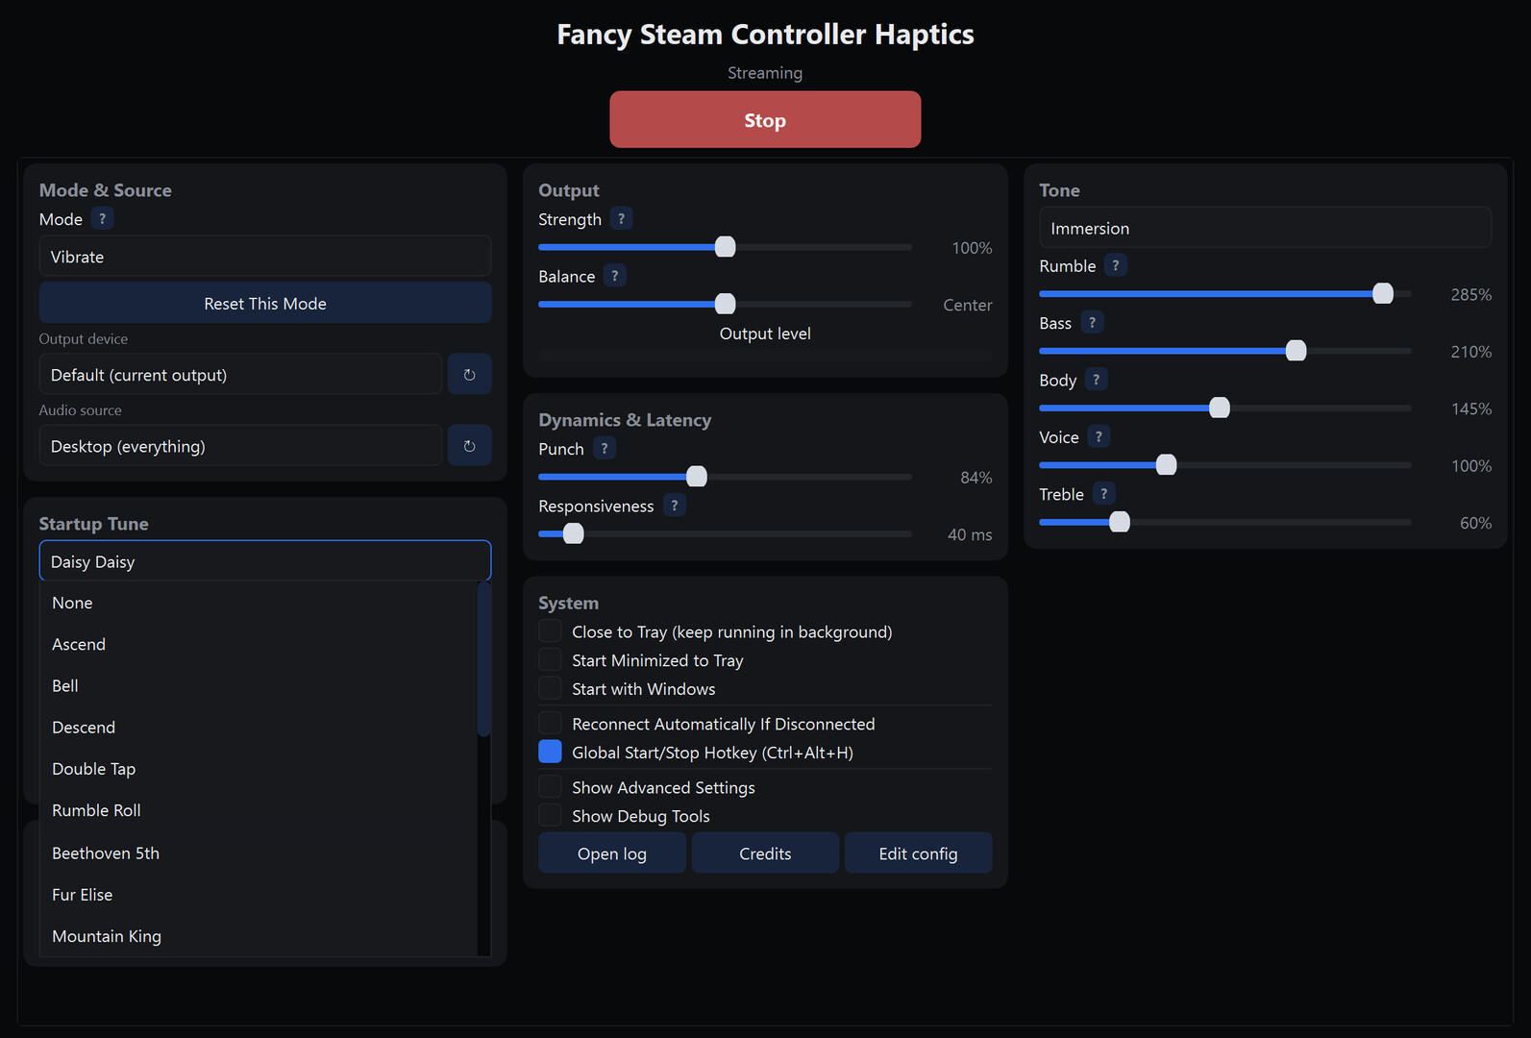Refresh the Output device list
This screenshot has height=1038, width=1531.
tap(469, 374)
